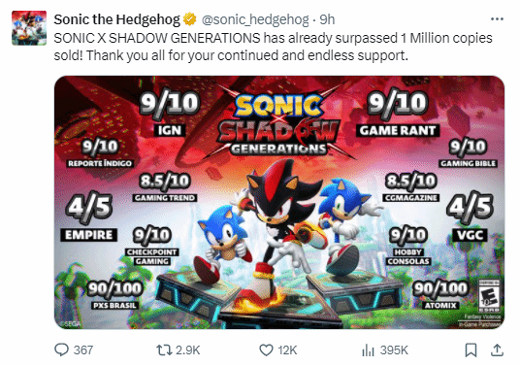The image size is (520, 366).
Task: Share the post via upload icon
Action: click(x=497, y=350)
